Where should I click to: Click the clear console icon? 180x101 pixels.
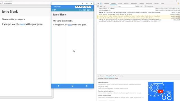[101, 6]
